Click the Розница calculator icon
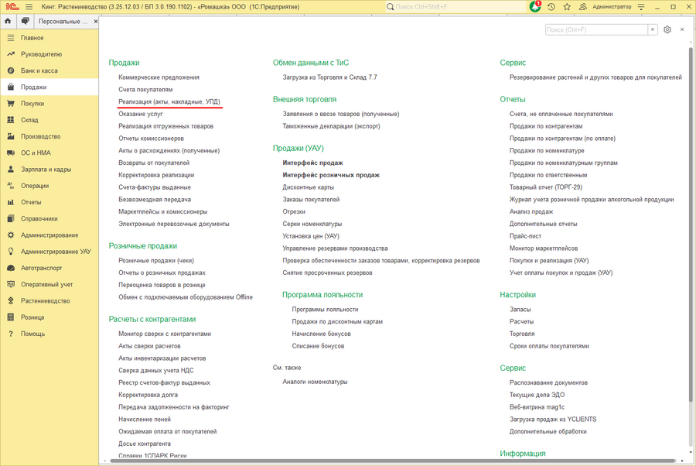Image resolution: width=696 pixels, height=466 pixels. pos(11,317)
